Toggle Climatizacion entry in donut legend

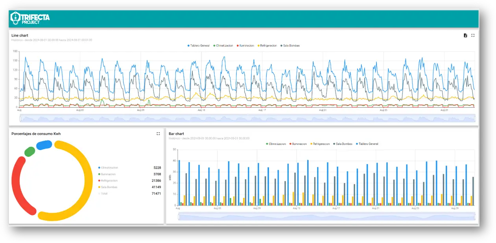[108, 168]
